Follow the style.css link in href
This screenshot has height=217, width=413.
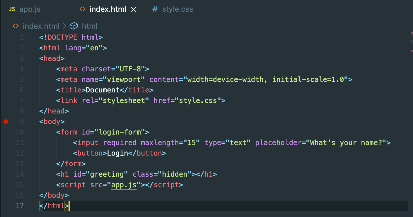click(x=198, y=101)
